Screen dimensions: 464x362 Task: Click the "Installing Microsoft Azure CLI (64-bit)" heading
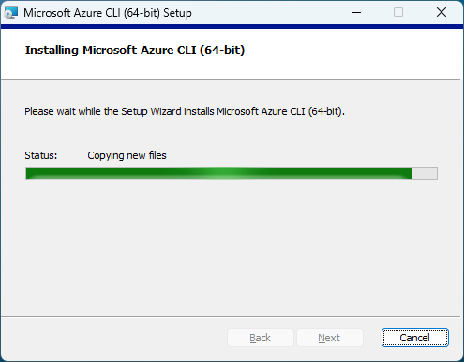coord(135,51)
